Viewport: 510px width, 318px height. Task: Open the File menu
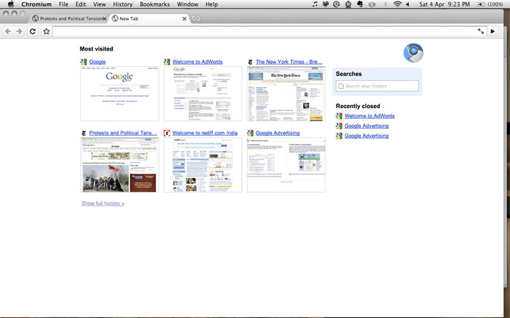tap(63, 4)
